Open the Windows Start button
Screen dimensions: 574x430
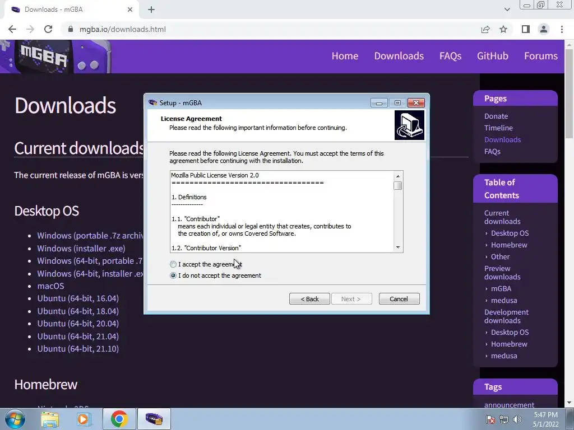[15, 419]
